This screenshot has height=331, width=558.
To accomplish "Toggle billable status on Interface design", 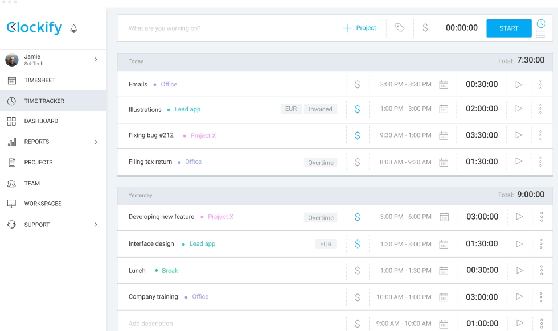I will point(358,243).
